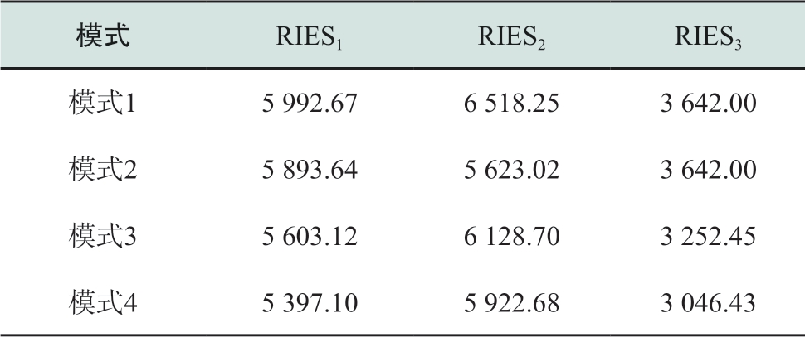Click the 模式1 row label
This screenshot has height=337, width=805.
tap(103, 103)
